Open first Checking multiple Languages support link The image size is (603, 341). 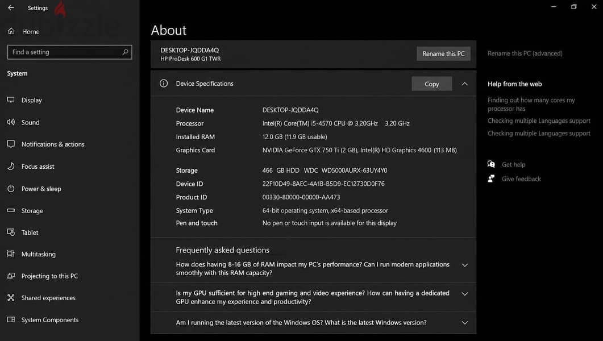(x=539, y=120)
